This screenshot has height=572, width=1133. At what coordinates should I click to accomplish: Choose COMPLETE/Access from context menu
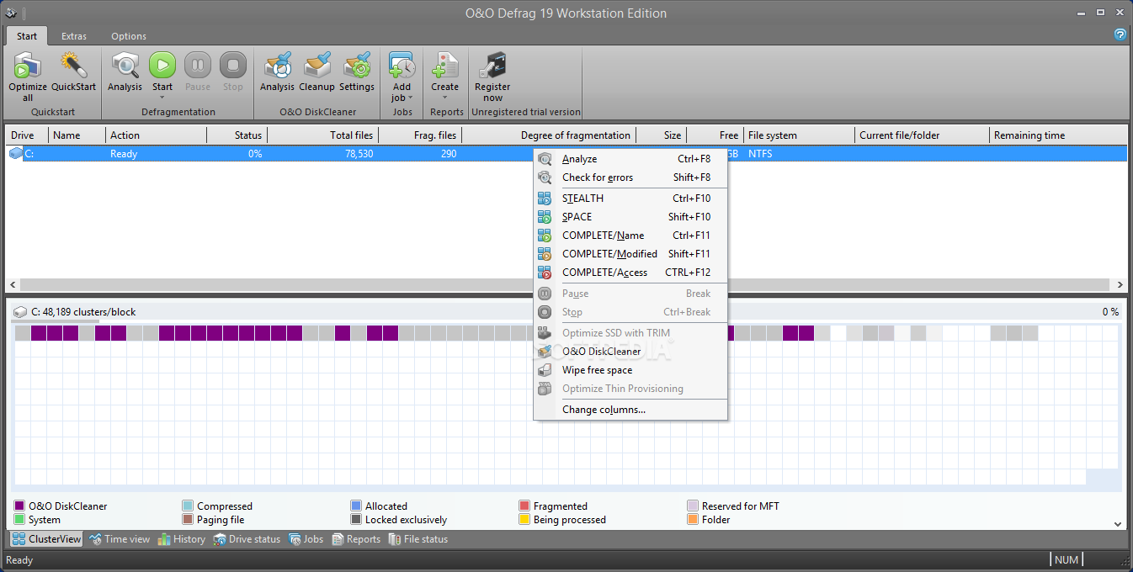point(630,273)
